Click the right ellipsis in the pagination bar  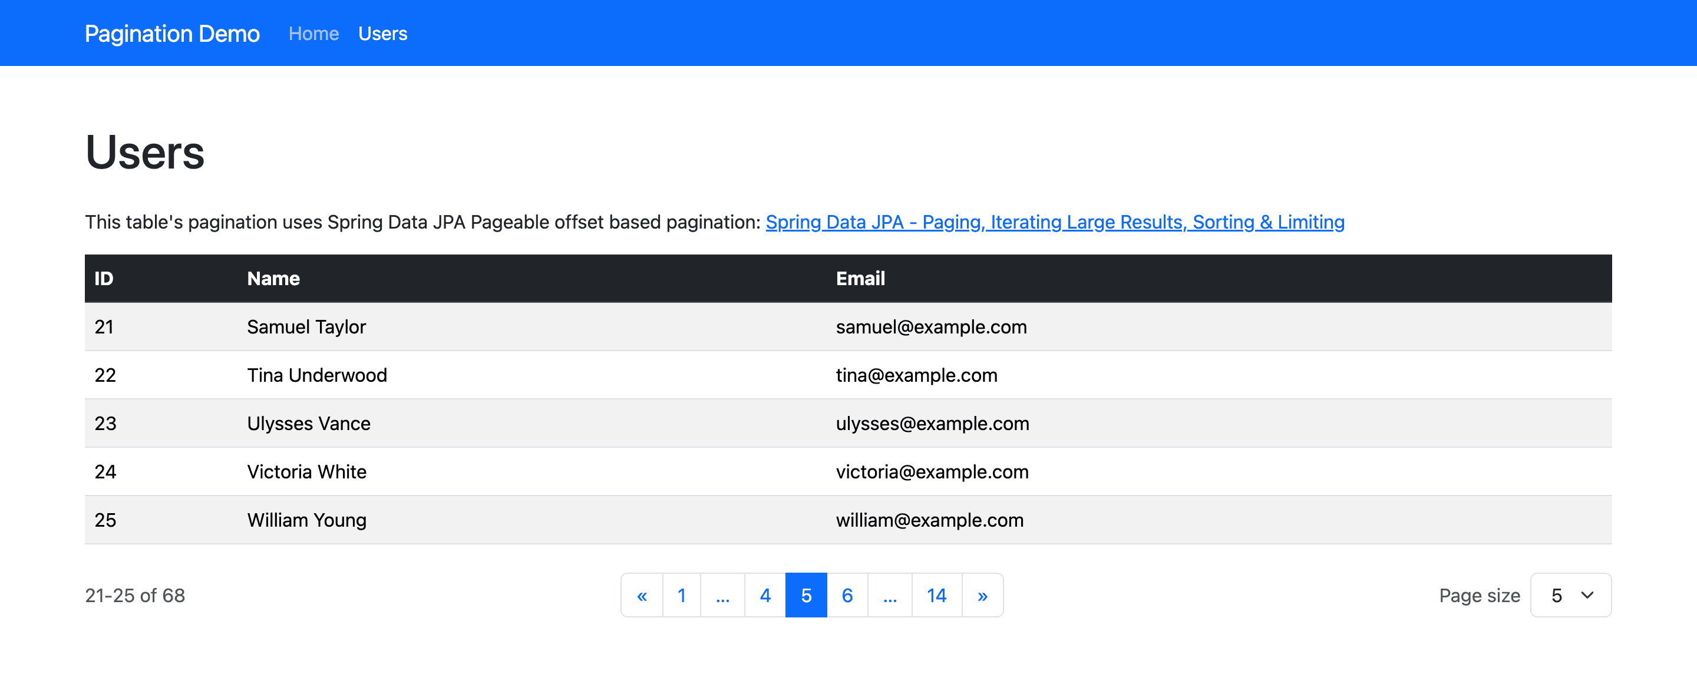click(890, 595)
